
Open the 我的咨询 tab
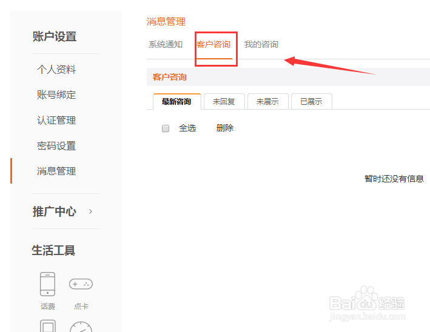tap(261, 44)
